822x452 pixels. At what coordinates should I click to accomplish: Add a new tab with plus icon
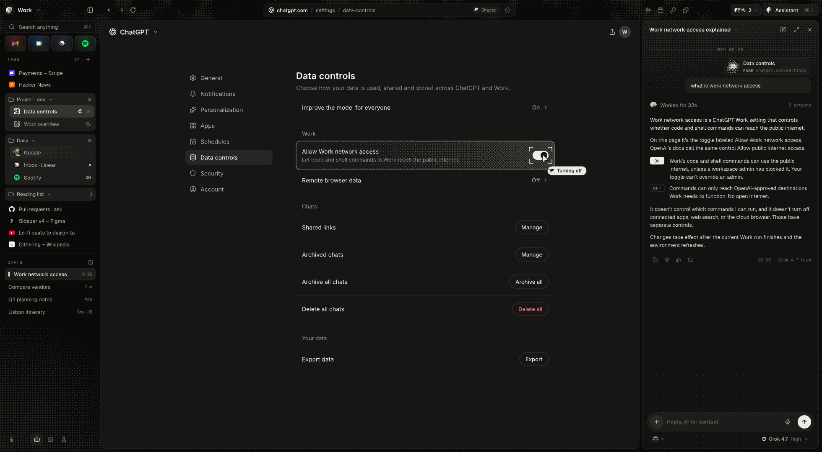point(88,59)
